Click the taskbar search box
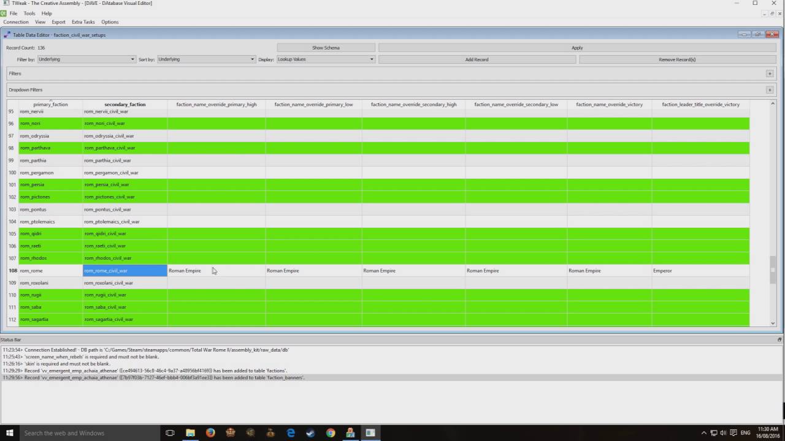 pyautogui.click(x=90, y=433)
